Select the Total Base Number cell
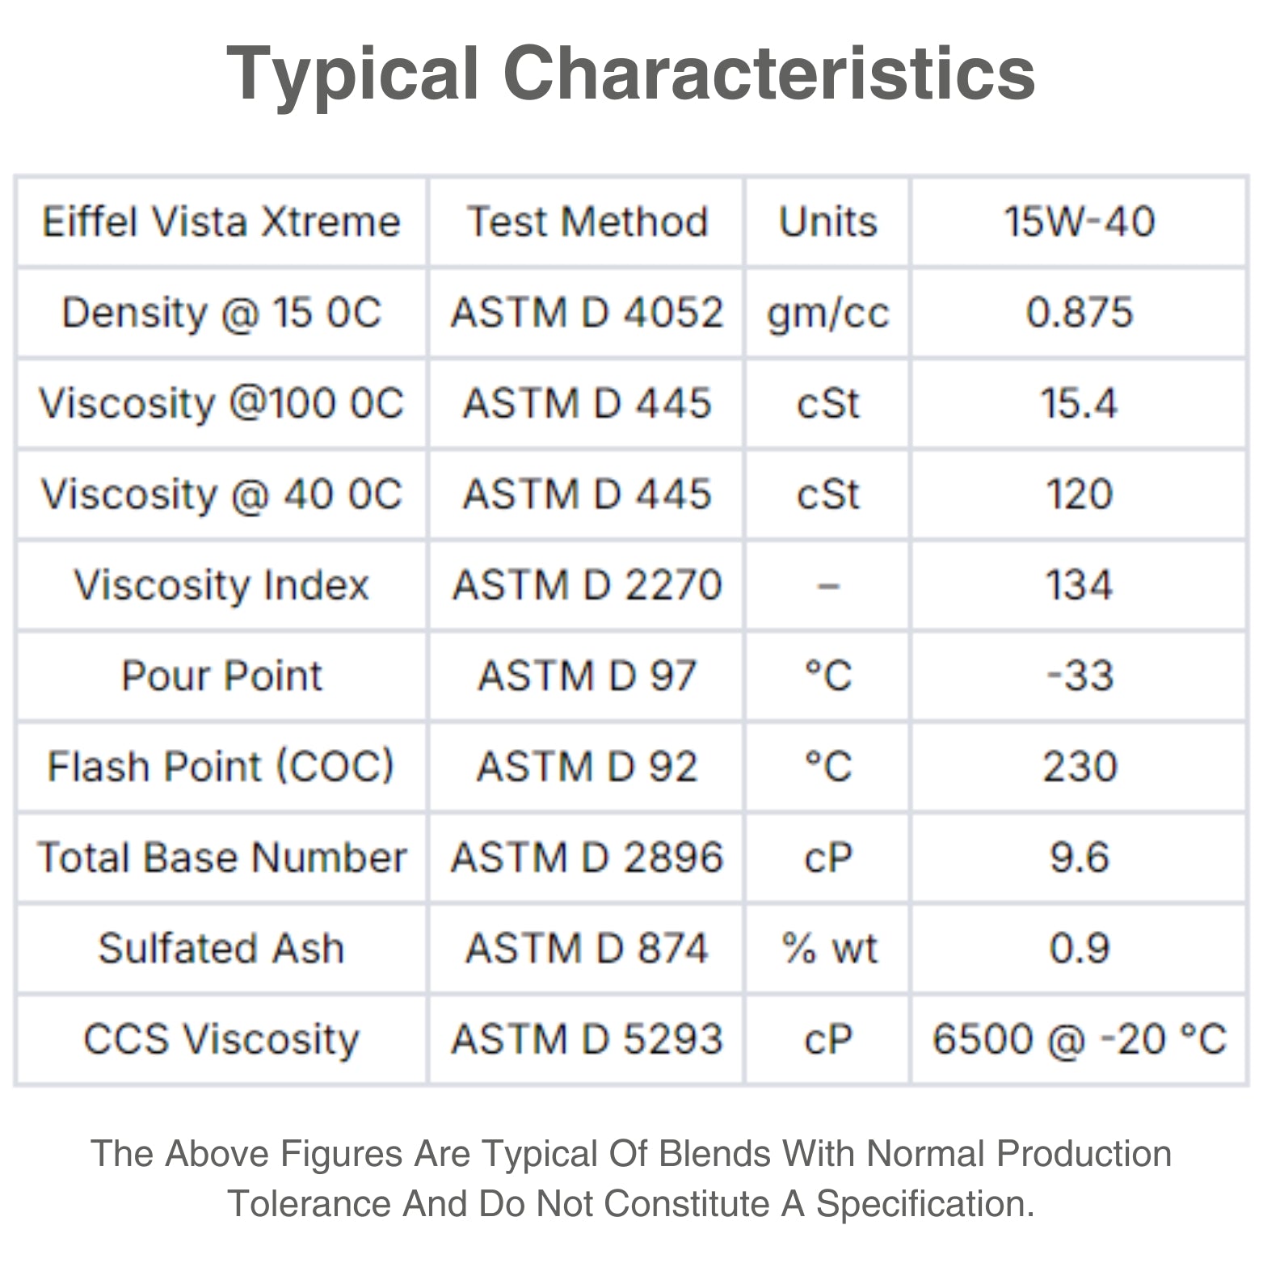 click(221, 857)
